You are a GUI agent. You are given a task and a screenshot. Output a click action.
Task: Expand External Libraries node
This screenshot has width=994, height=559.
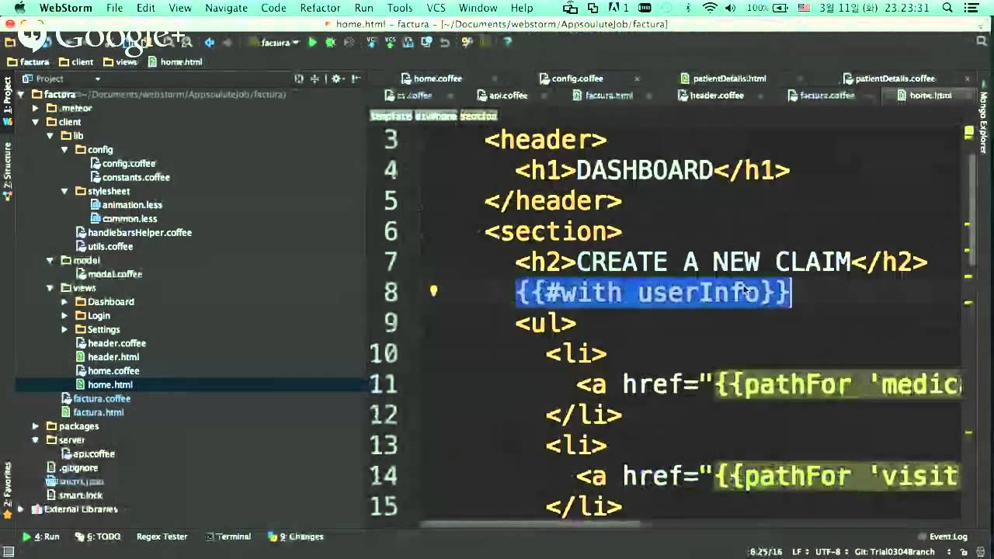click(21, 509)
